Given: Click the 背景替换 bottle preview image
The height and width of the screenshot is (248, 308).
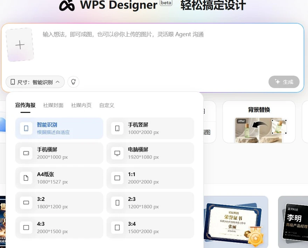Looking at the screenshot, I should click(261, 130).
